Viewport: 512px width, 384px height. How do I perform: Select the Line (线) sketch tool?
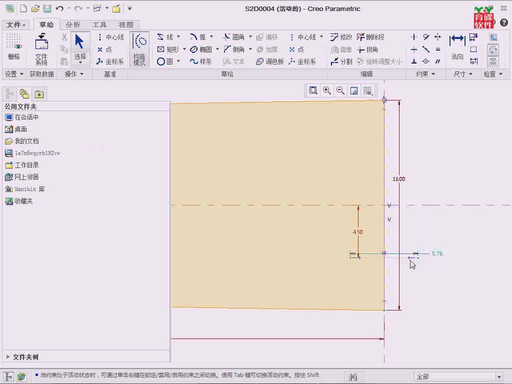(x=165, y=37)
